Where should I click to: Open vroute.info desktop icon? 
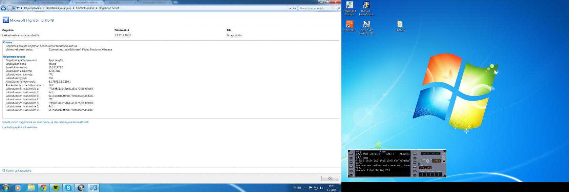tap(350, 26)
